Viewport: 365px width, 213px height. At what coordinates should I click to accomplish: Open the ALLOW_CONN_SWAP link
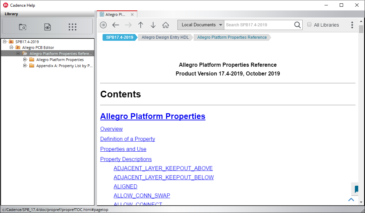[x=142, y=195]
